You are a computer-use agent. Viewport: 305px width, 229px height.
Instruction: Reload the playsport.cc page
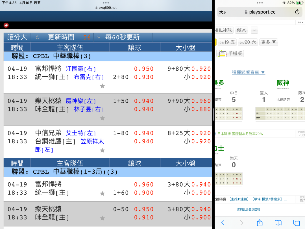coord(297,12)
